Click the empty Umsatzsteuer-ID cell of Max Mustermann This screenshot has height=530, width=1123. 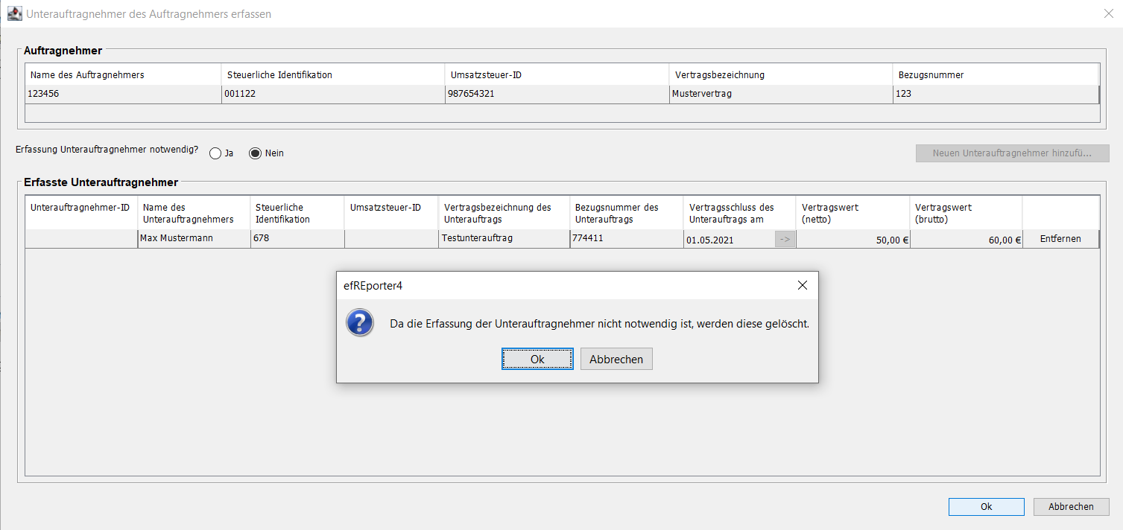click(x=391, y=239)
